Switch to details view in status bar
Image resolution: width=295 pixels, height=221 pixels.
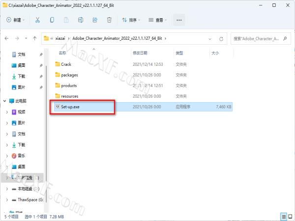283,216
